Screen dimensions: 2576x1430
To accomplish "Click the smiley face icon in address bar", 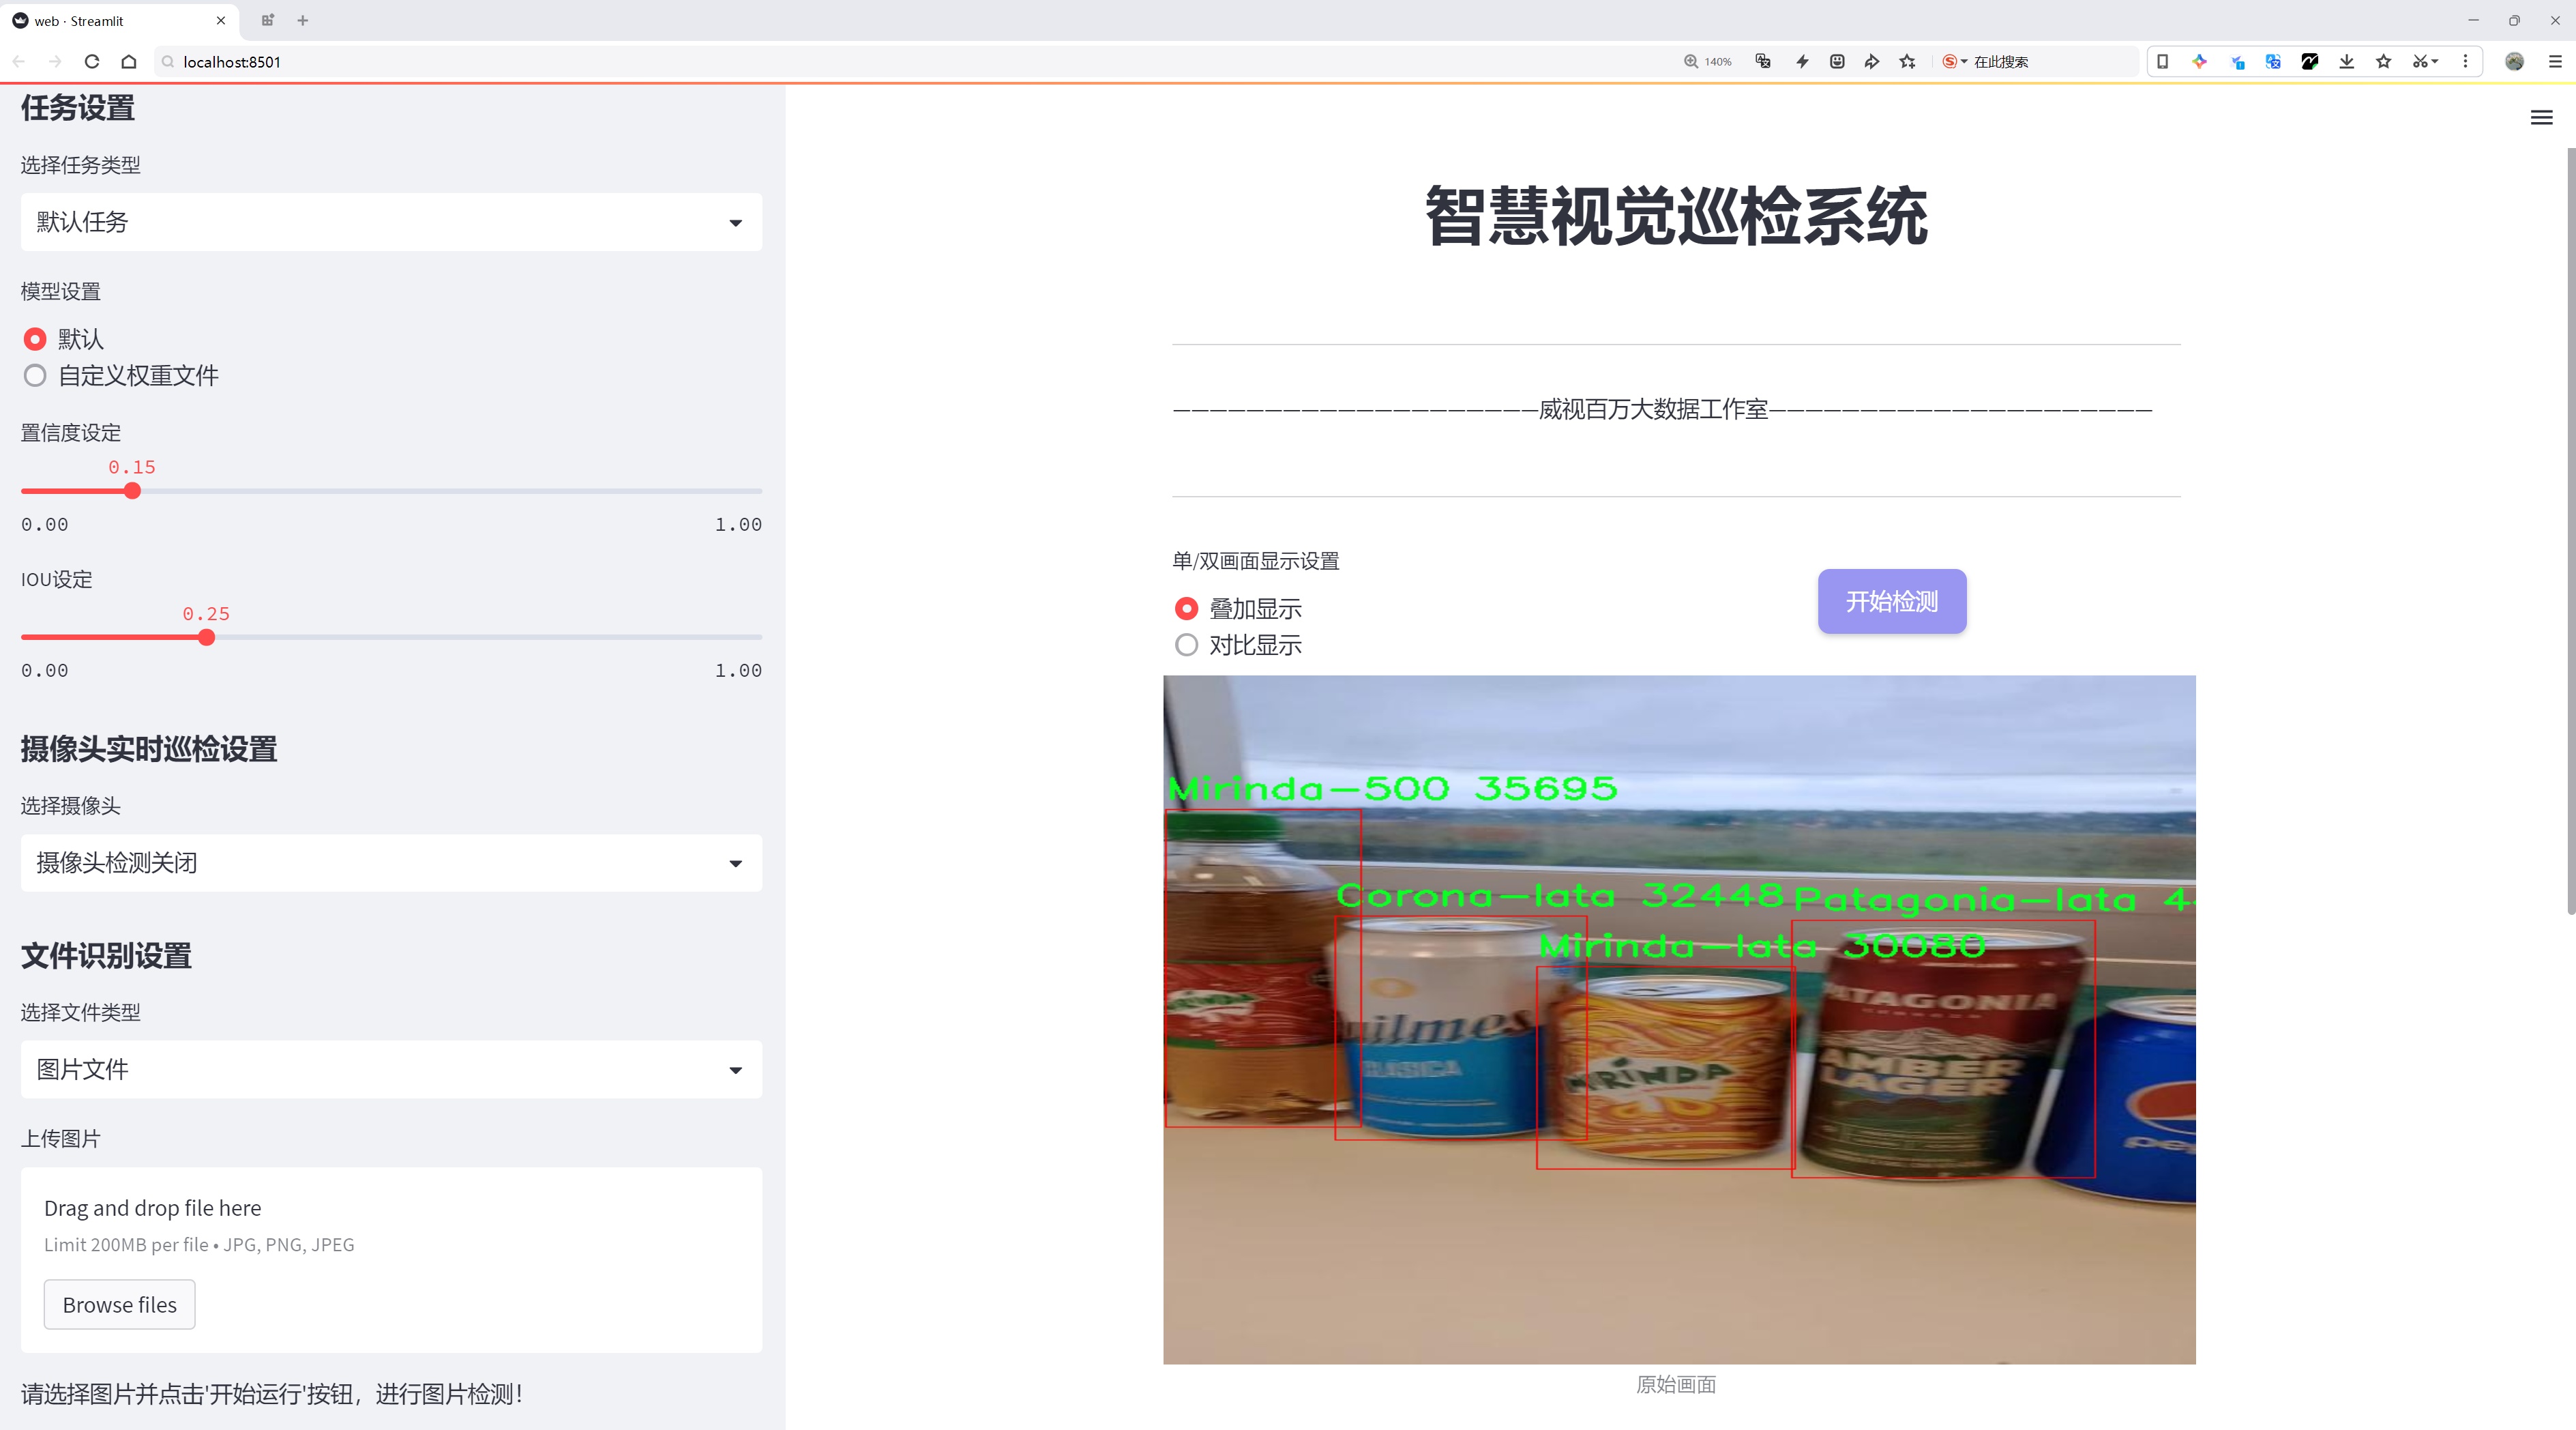I will (1837, 62).
